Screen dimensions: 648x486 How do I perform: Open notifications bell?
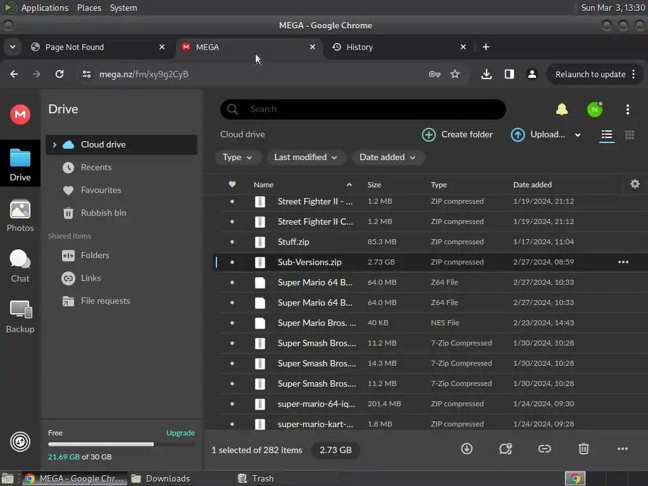[562, 109]
